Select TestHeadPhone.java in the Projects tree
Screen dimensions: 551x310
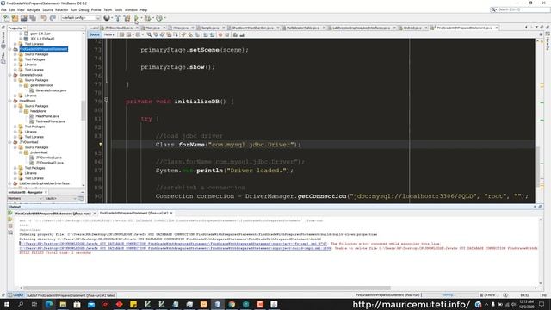click(50, 121)
